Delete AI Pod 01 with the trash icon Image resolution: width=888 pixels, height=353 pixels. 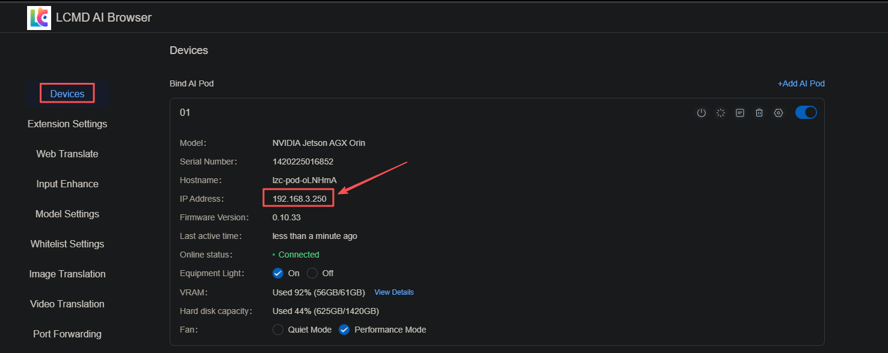tap(759, 113)
